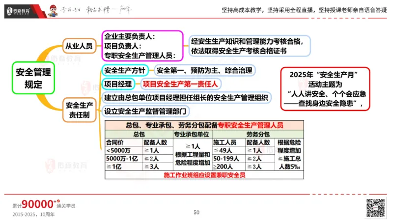The image size is (393, 221).
Task: Click the 合同价 sub-header cell
Action: coord(124,142)
